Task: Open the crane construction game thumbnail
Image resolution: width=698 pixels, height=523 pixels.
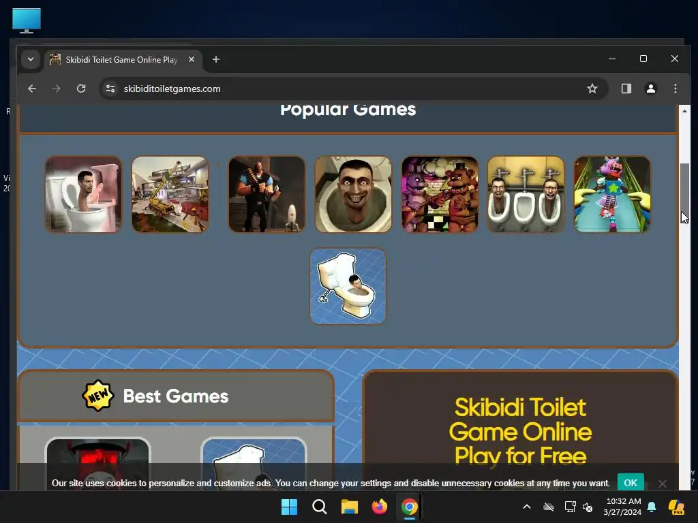Action: (170, 194)
